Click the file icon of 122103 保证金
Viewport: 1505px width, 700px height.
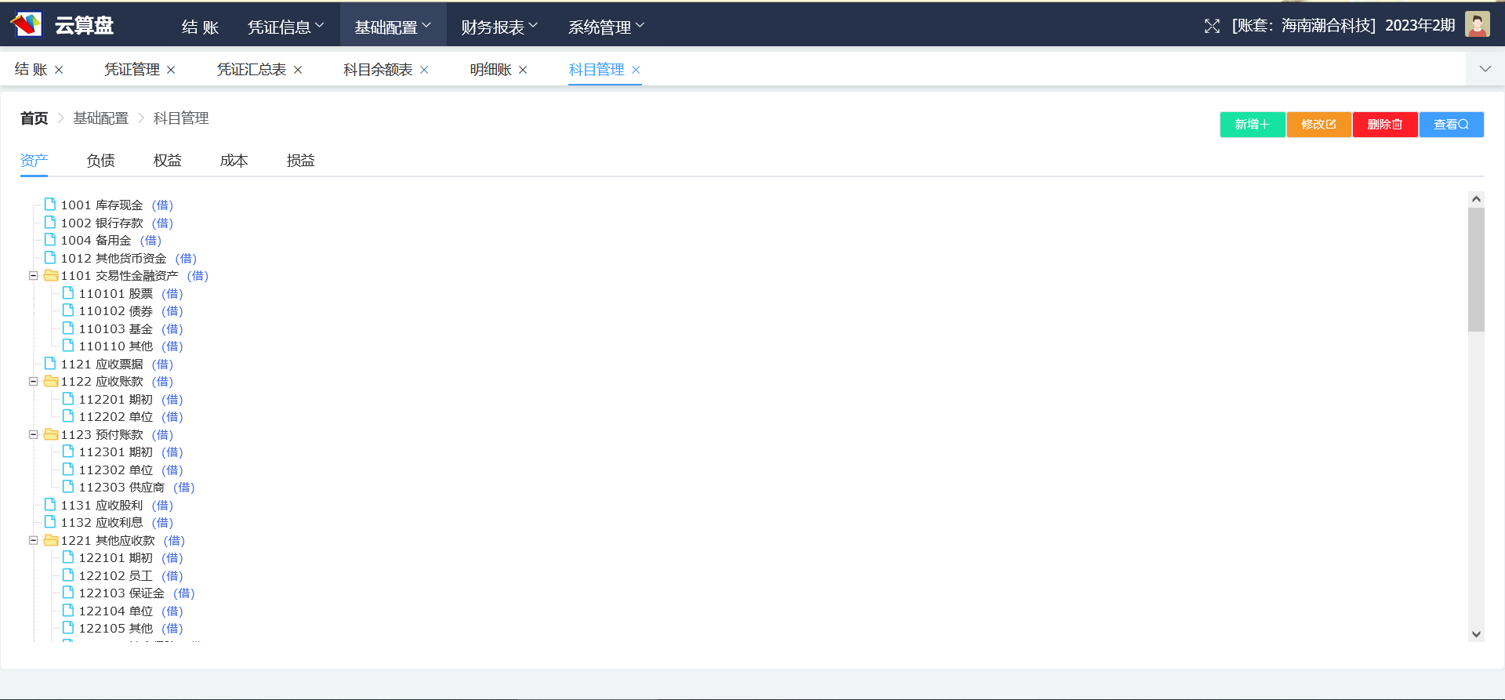click(68, 592)
